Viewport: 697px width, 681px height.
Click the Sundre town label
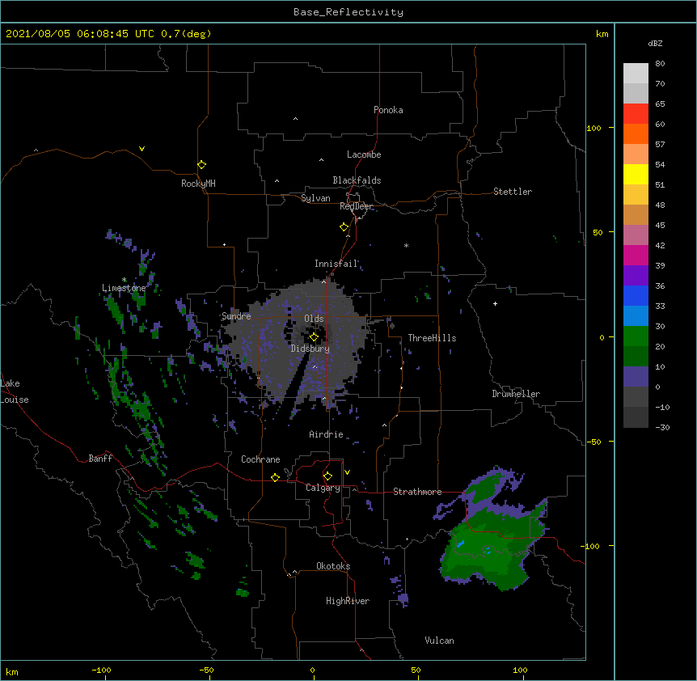236,316
